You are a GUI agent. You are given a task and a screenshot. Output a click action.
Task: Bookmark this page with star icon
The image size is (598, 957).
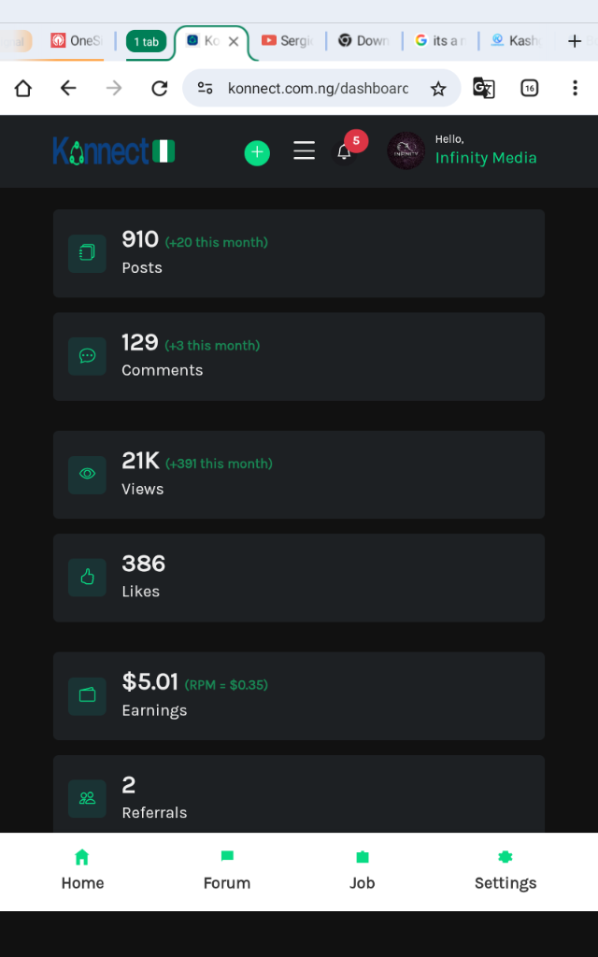click(438, 89)
